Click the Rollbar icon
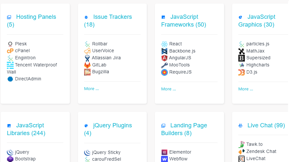Viewport: 289px width, 162px height. coord(87,44)
